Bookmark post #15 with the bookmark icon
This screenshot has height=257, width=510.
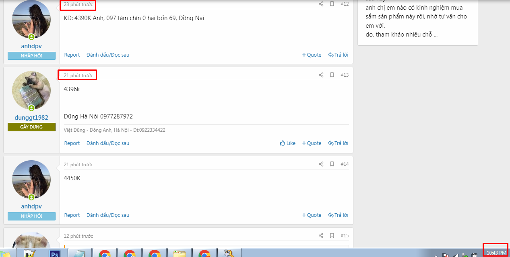332,236
